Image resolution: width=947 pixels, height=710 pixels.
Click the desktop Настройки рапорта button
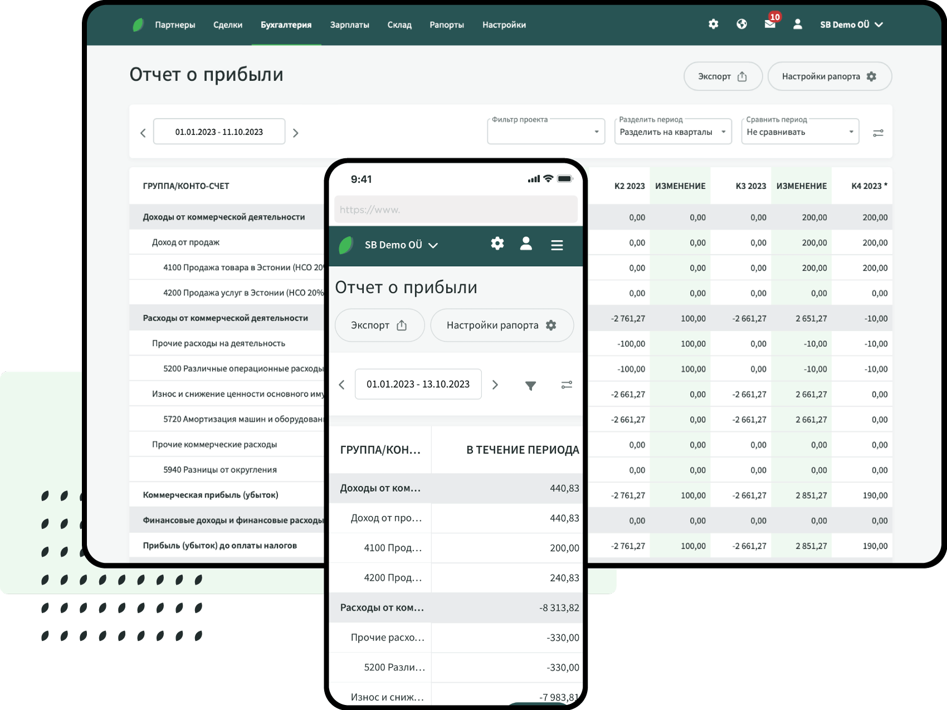[x=829, y=76]
